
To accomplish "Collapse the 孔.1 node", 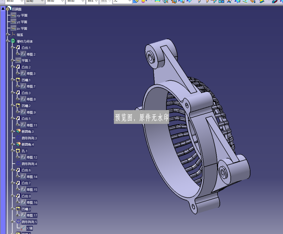I will click(x=12, y=151).
